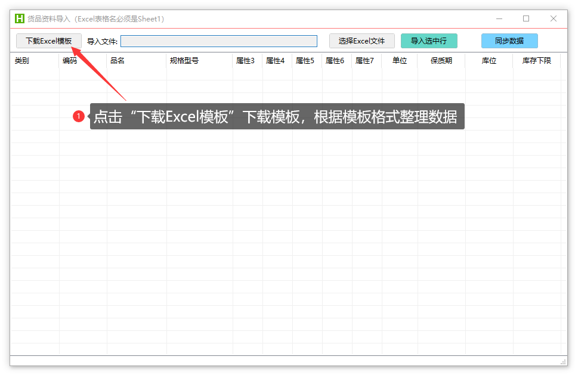Focus the 导入文件 path input field
575x378 pixels.
(x=219, y=41)
